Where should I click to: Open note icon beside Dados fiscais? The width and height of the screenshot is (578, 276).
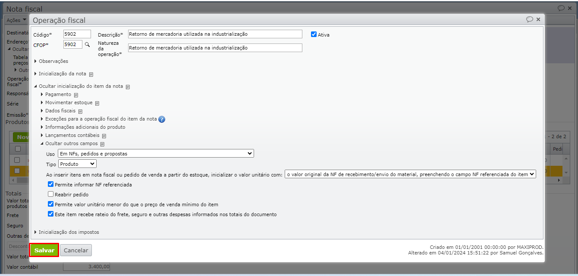coord(80,111)
